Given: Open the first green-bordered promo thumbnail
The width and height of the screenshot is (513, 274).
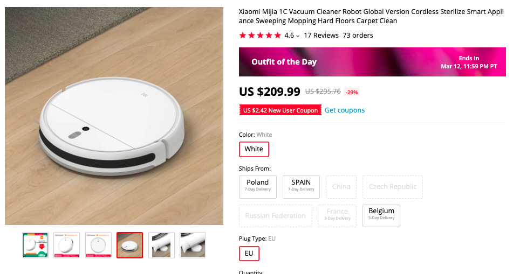Looking at the screenshot, I should 36,245.
